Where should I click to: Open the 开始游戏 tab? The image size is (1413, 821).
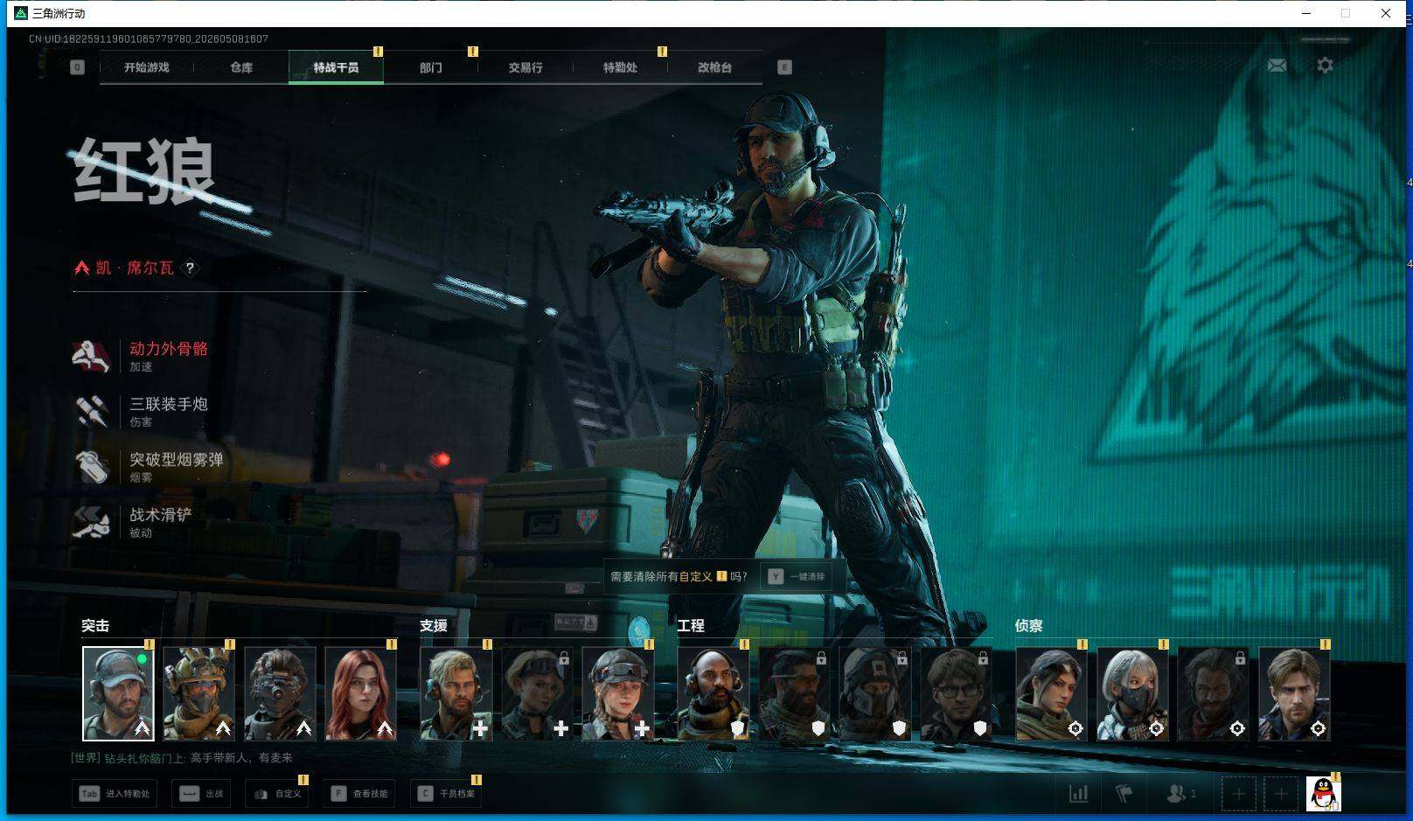147,67
